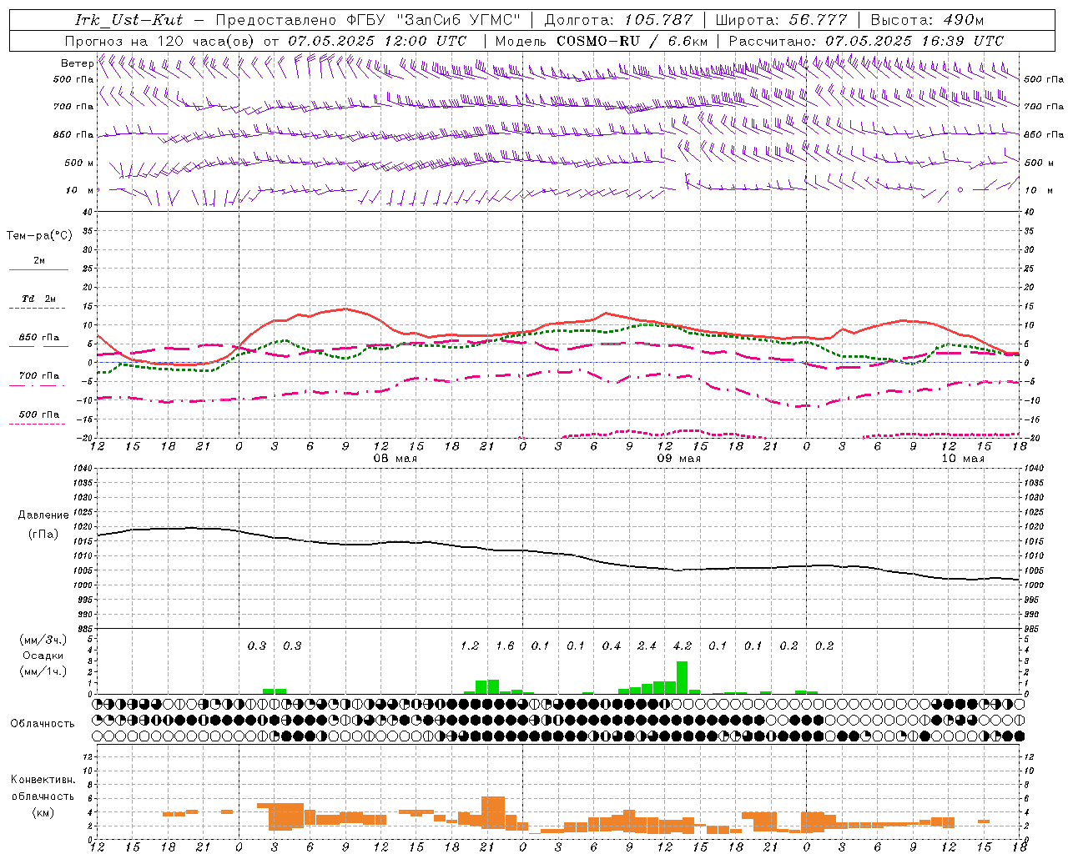The height and width of the screenshot is (854, 1068).
Task: Click the '(мм/3ч.)' unit label
Action: (43, 640)
